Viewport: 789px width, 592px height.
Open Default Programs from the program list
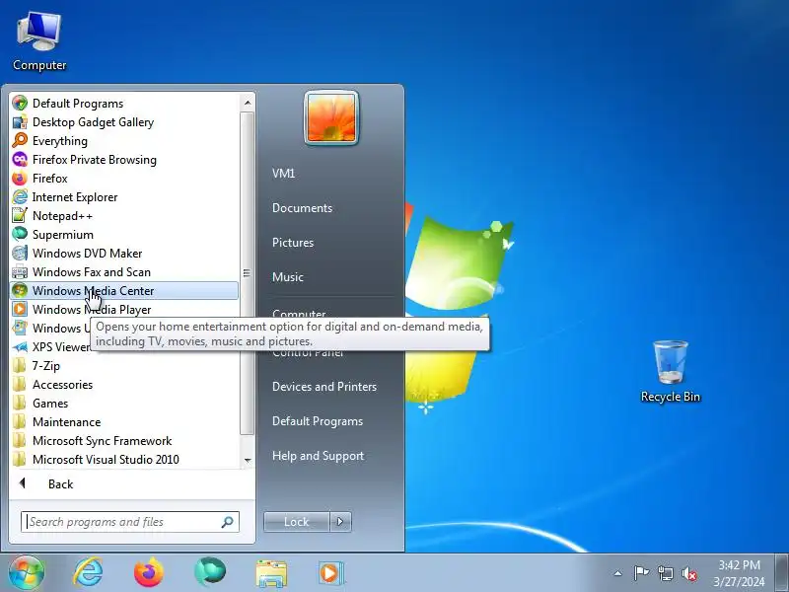coord(124,104)
